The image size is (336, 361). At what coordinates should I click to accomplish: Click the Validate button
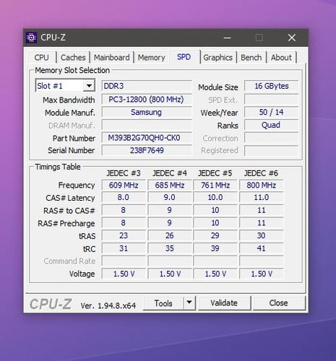click(224, 303)
